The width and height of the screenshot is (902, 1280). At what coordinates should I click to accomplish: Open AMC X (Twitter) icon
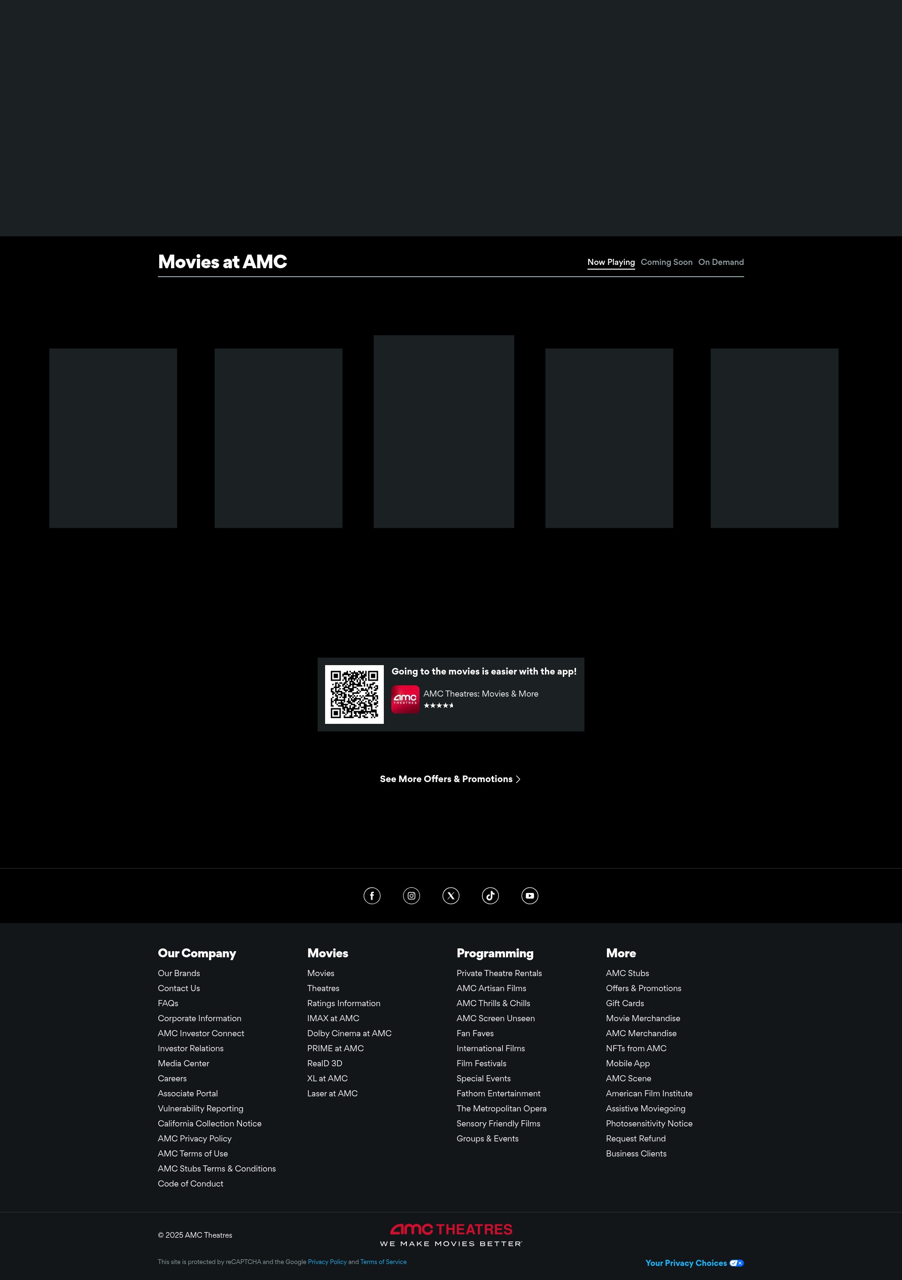[451, 895]
